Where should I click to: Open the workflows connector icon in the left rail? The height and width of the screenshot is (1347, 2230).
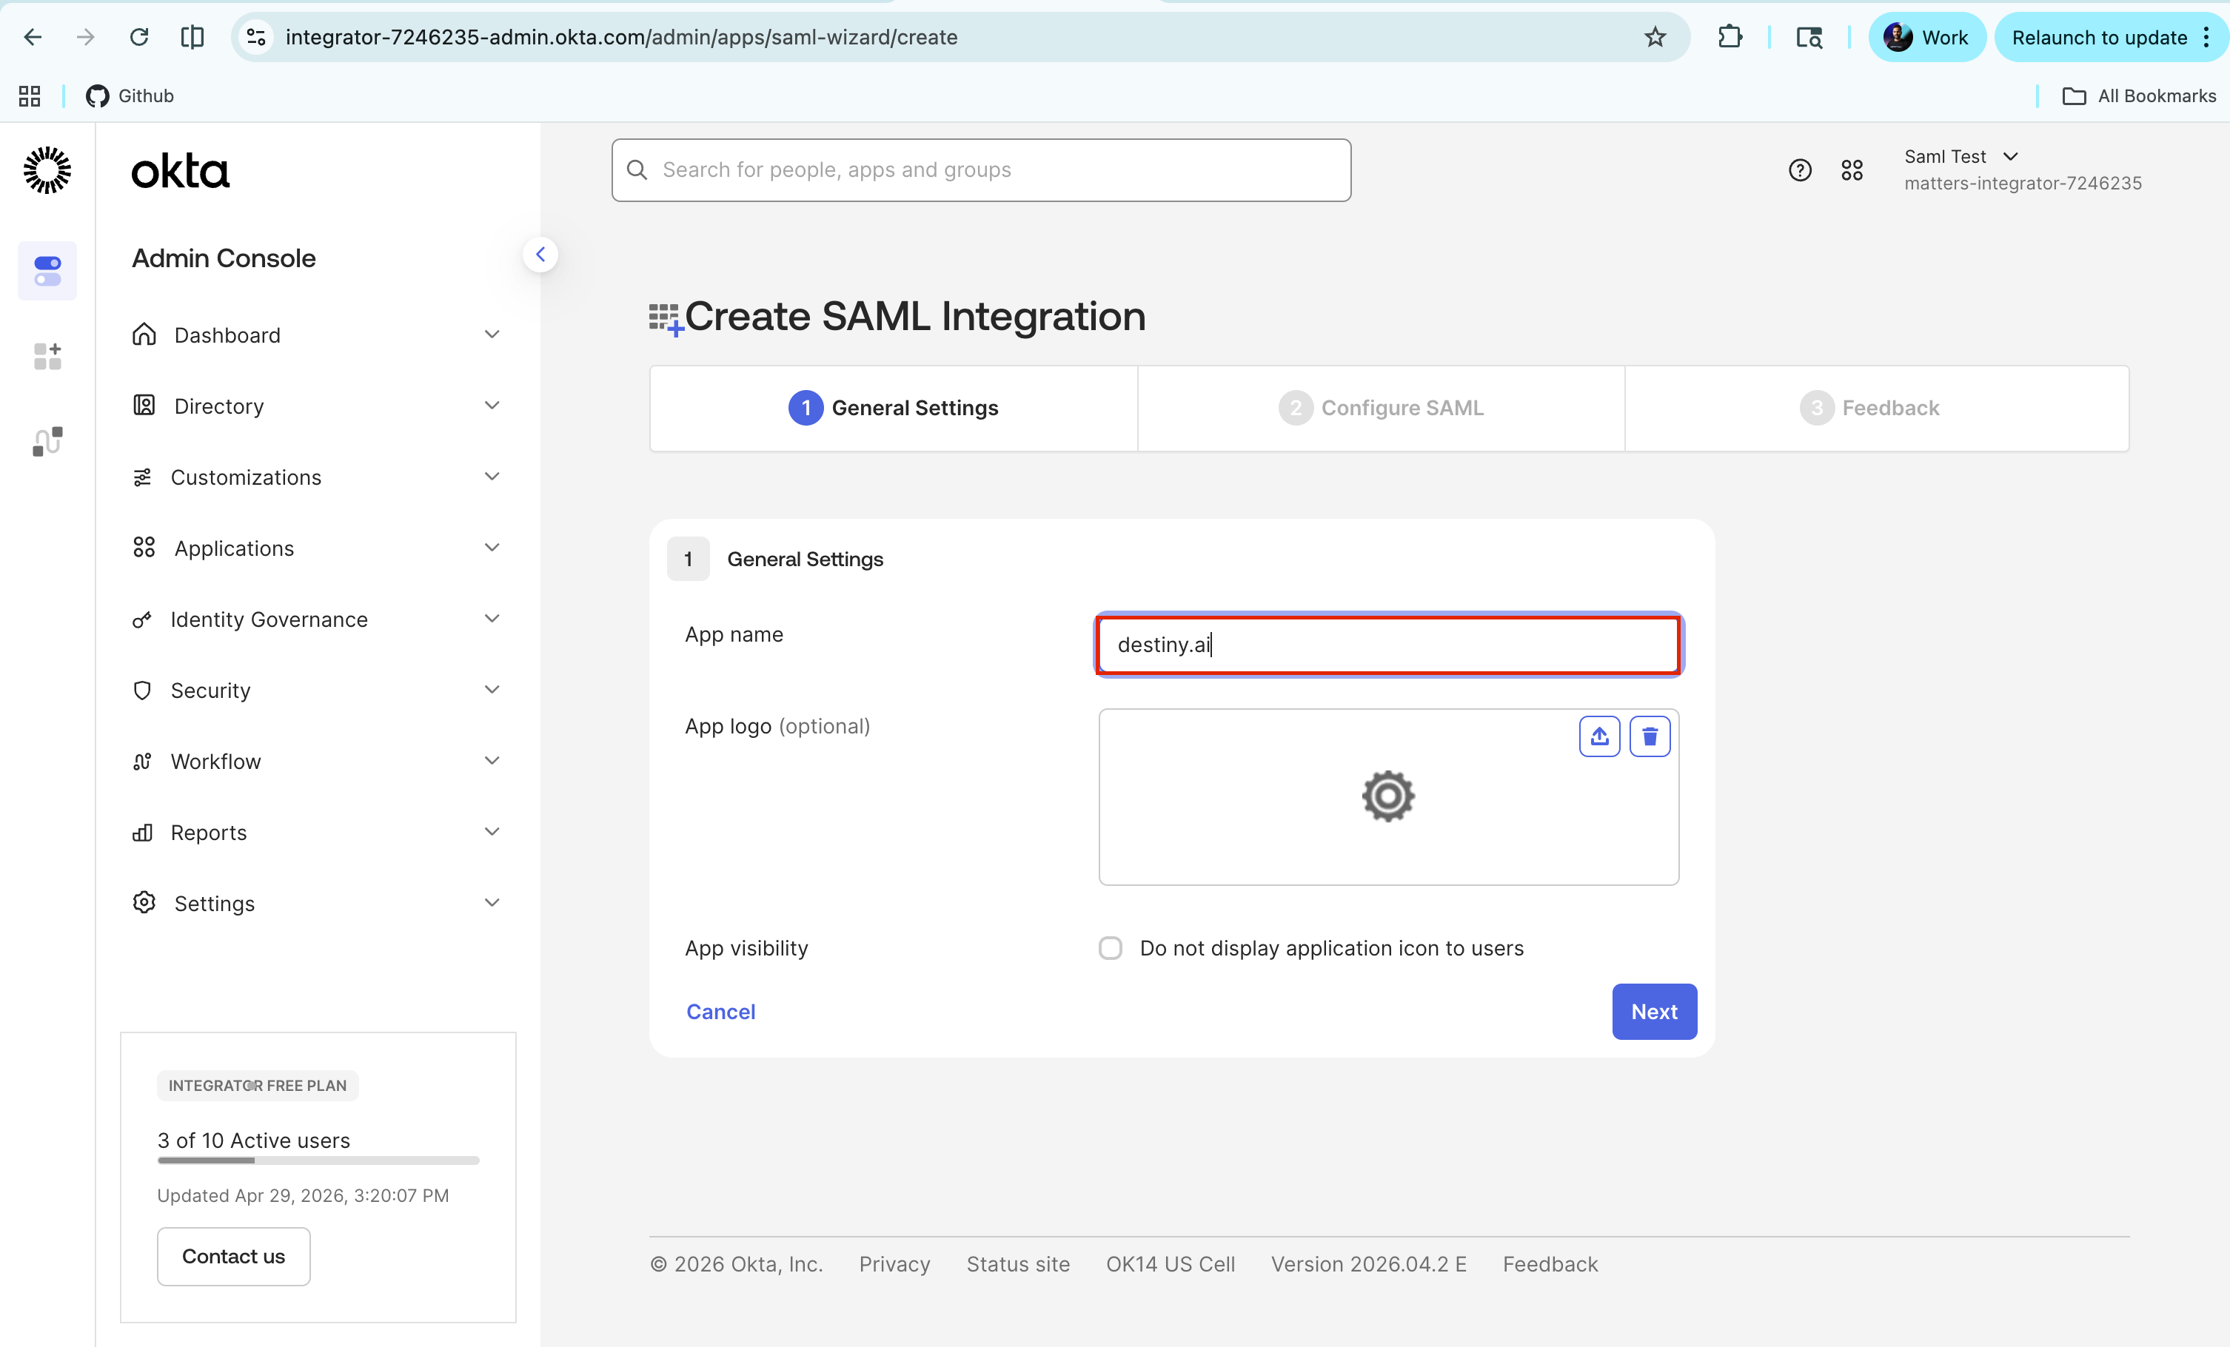point(47,441)
